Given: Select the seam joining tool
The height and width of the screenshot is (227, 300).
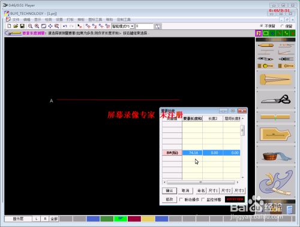Looking at the screenshot, I should coord(275,117).
